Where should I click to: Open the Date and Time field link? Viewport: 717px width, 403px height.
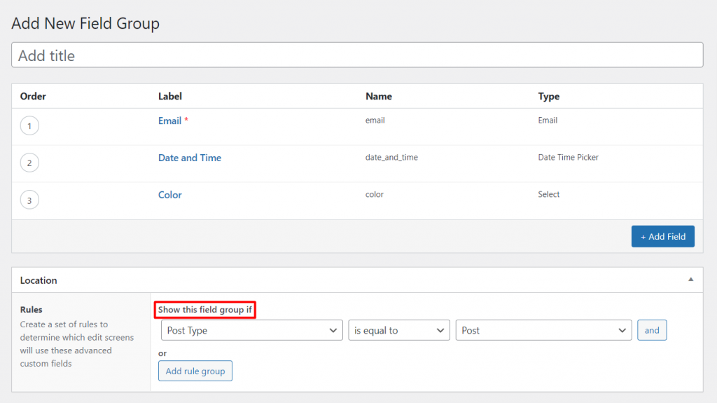(x=190, y=158)
